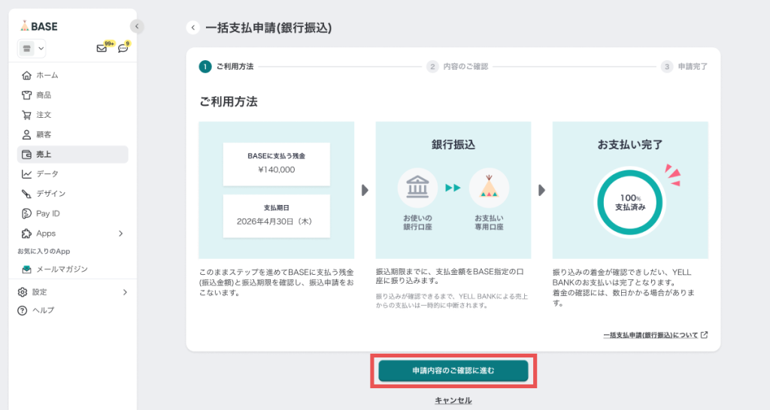
Task: Collapse the sidebar with arrow button
Action: 137,26
